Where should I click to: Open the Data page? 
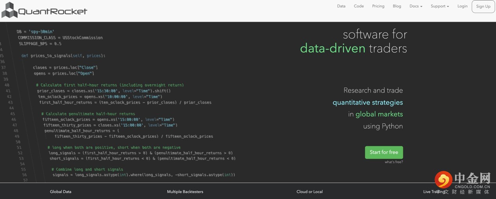[341, 6]
